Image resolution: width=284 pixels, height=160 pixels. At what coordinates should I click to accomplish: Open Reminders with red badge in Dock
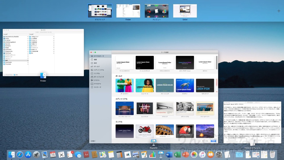click(70, 155)
